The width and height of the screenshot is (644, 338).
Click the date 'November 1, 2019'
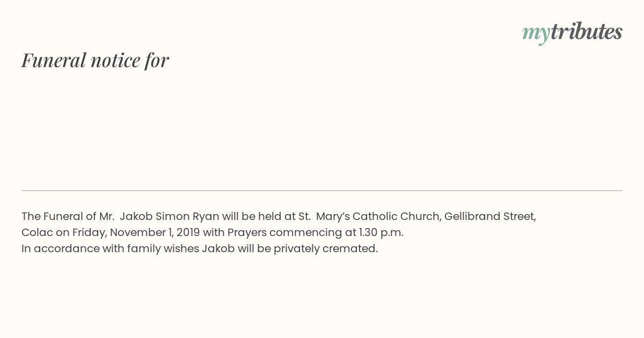155,233
